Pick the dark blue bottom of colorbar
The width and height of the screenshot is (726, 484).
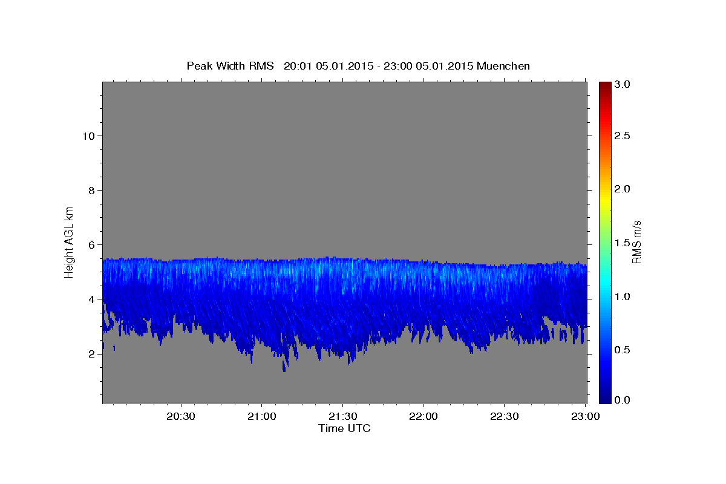(x=604, y=398)
